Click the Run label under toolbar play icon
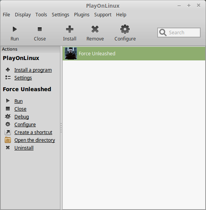This screenshot has height=210, width=206. pos(14,39)
